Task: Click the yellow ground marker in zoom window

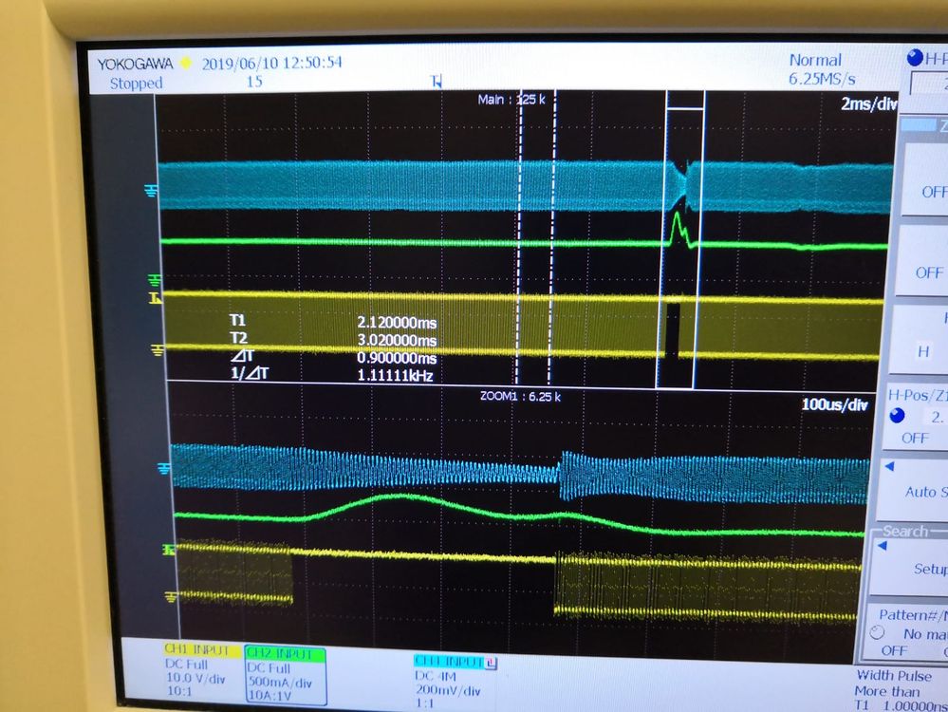Action: click(171, 597)
